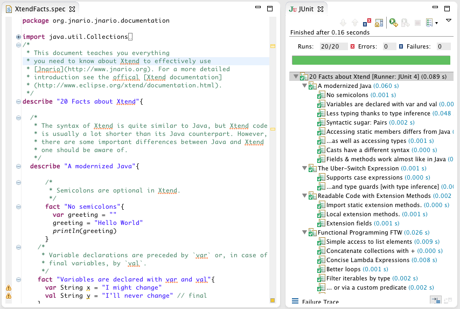Click warning marker beside "val String y"
This screenshot has width=460, height=309.
click(9, 296)
